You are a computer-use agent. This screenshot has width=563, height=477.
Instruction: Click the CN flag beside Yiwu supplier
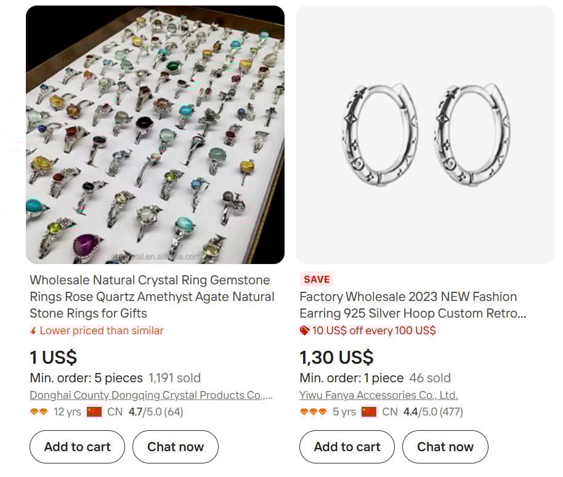[368, 412]
